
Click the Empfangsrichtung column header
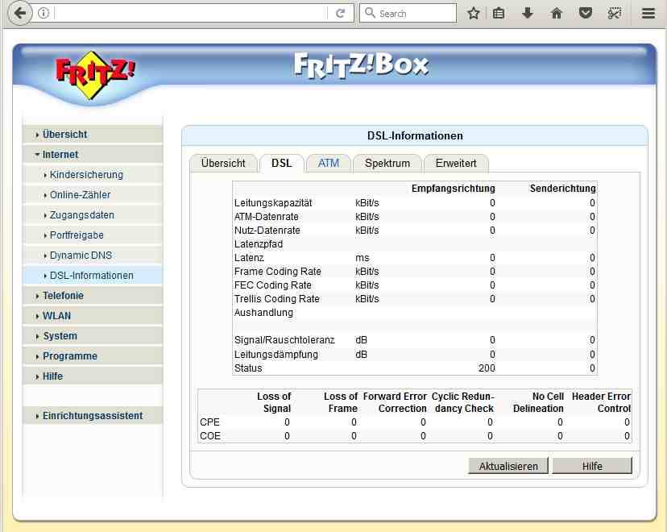tap(453, 189)
